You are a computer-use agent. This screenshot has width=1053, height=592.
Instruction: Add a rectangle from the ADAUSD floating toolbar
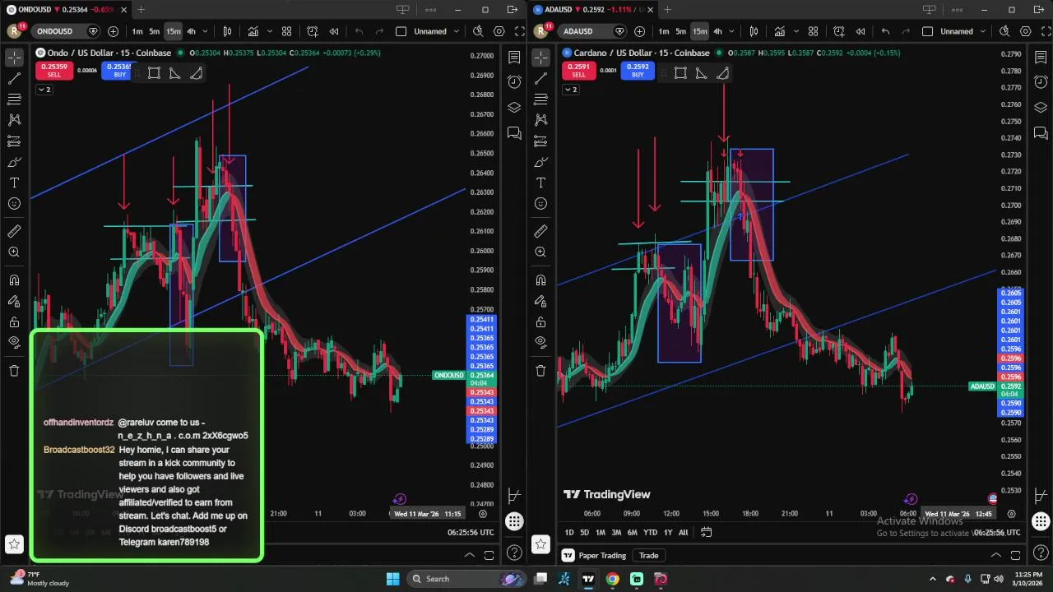(x=680, y=73)
